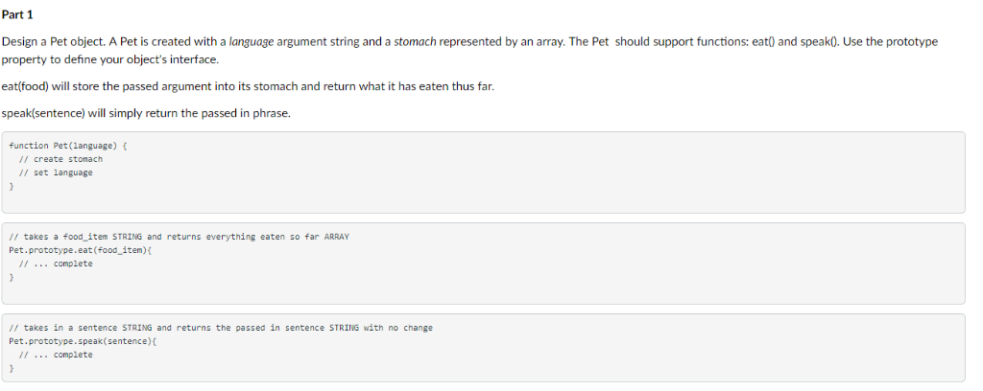Image resolution: width=983 pixels, height=391 pixels.
Task: Click inside the speak function code block
Action: pos(484,348)
